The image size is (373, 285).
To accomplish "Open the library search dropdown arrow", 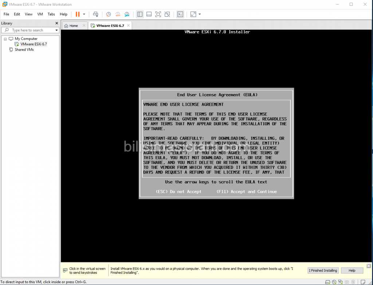I will (x=56, y=30).
